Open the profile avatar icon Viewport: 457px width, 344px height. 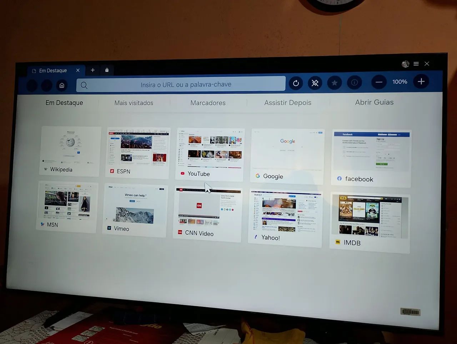405,64
